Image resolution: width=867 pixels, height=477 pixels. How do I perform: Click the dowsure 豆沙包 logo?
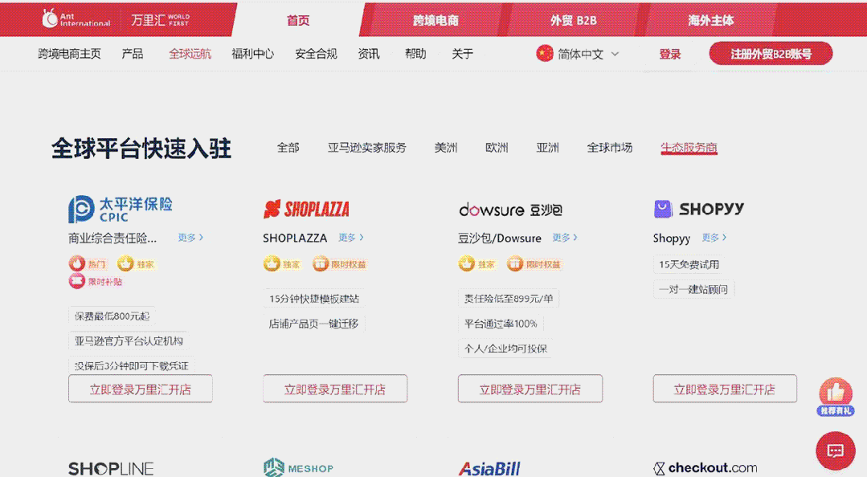(x=511, y=210)
